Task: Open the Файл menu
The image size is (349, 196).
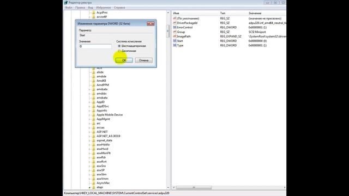Action: [x=69, y=8]
